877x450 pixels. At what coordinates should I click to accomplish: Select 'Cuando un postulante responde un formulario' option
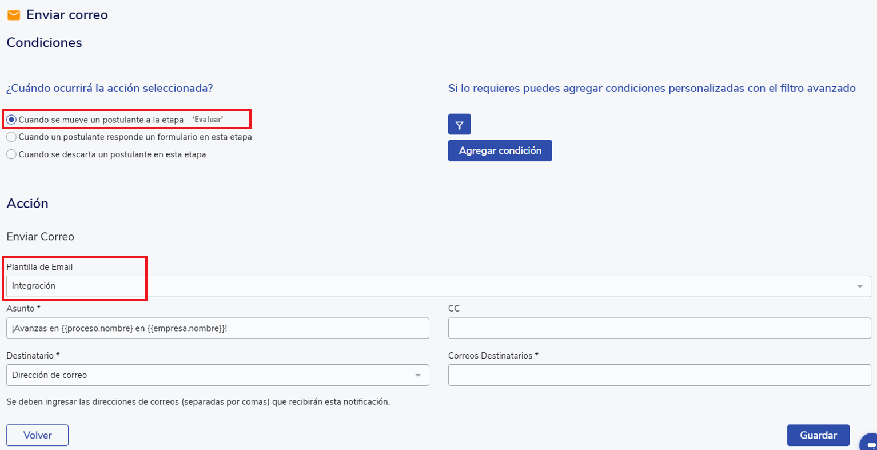[x=11, y=137]
